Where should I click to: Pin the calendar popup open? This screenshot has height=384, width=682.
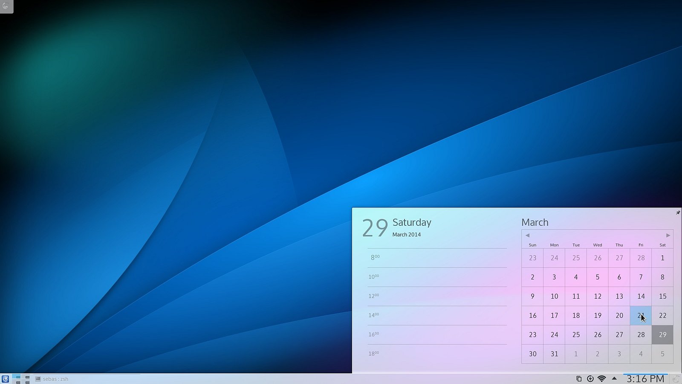678,212
